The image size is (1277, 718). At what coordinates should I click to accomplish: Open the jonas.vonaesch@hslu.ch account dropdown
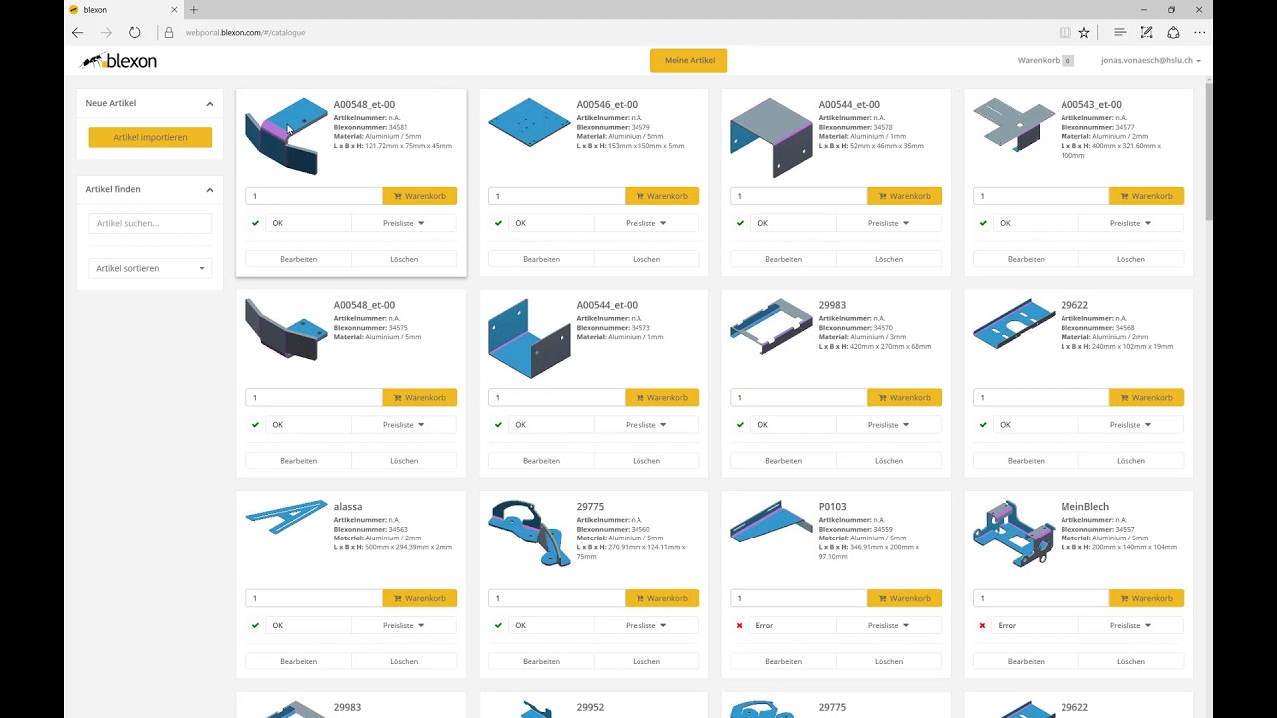tap(1150, 60)
